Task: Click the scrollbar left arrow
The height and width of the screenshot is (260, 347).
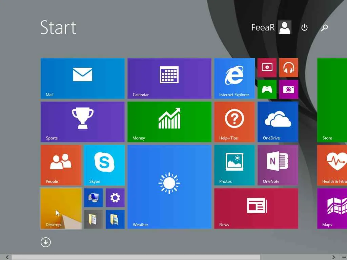Action: 7,257
